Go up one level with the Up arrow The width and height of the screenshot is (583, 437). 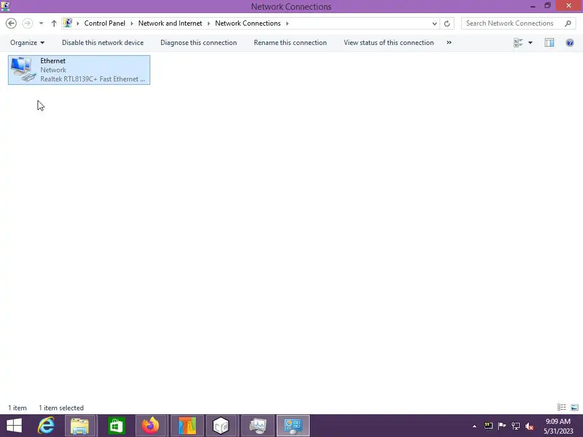[54, 23]
